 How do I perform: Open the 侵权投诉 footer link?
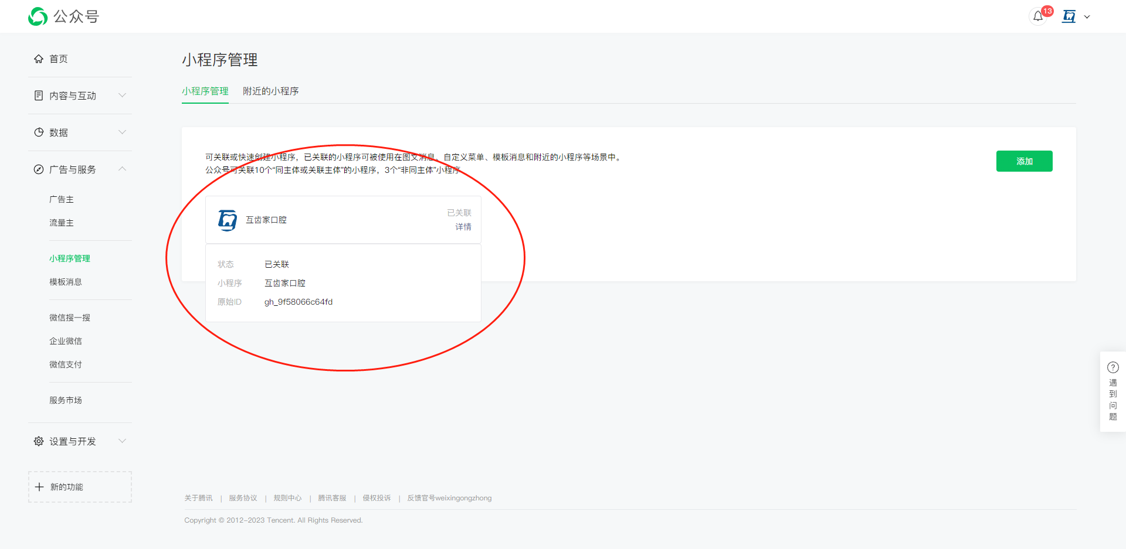[x=377, y=498]
